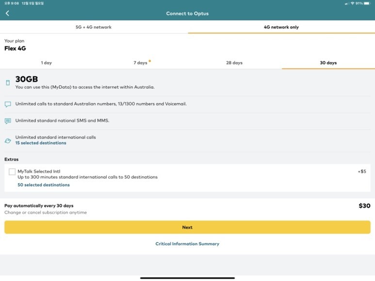Click the clock time in status bar
This screenshot has height=281, width=375.
12,3
